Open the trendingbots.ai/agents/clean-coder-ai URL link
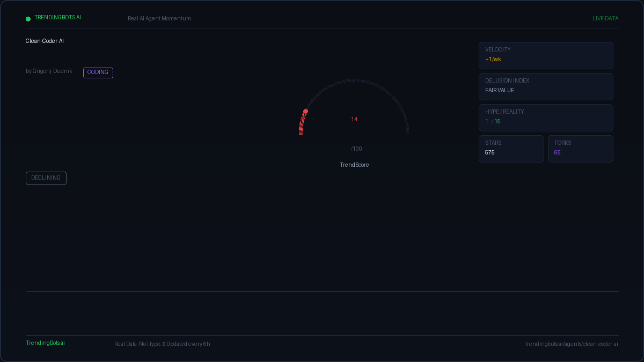Viewport: 644px width, 362px height. (x=572, y=344)
